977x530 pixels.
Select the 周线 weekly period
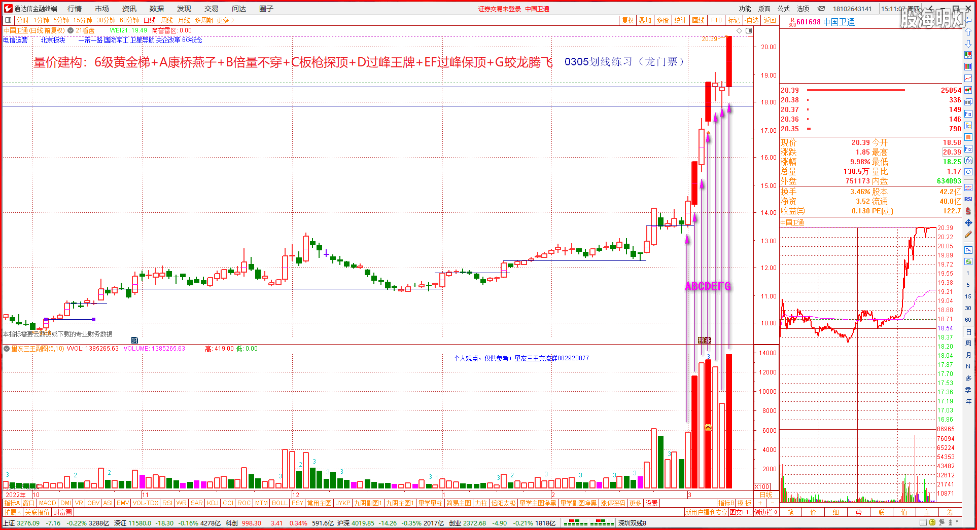pyautogui.click(x=167, y=20)
